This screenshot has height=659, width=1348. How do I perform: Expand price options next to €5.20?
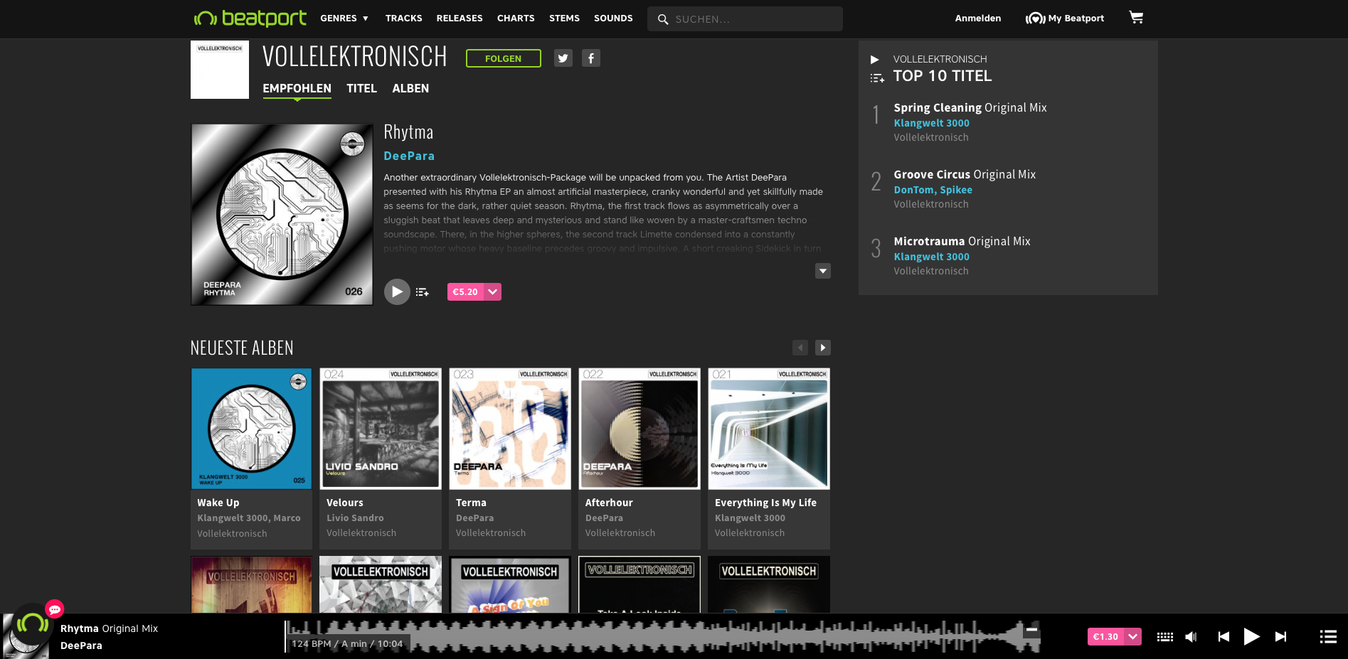493,291
